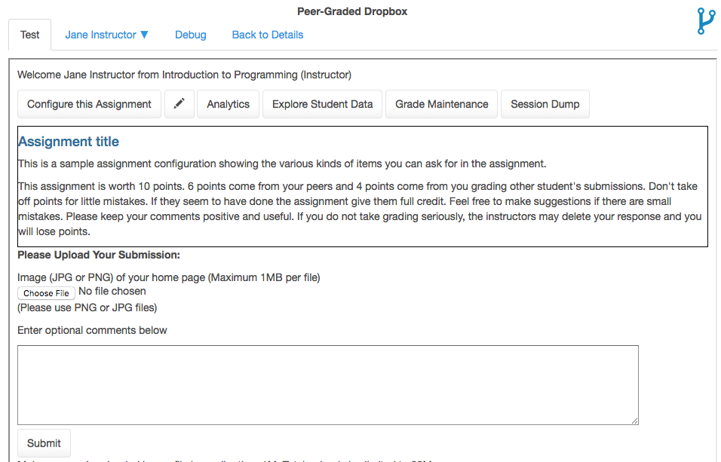Switch to the Test tab
Image resolution: width=721 pixels, height=462 pixels.
point(30,35)
